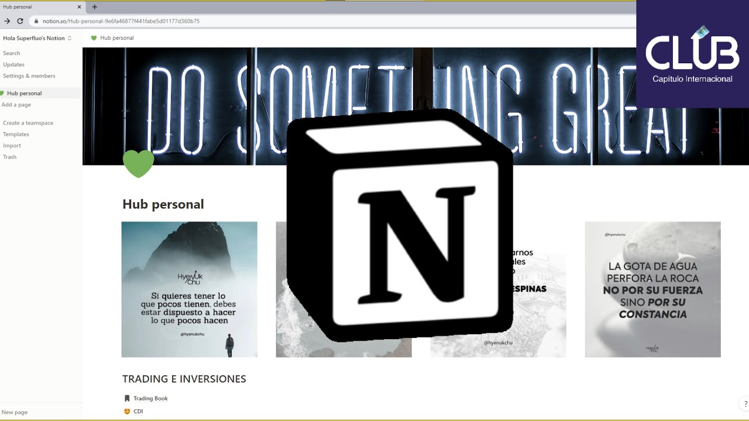Click the Hub personal page title
Viewport: 749px width, 421px height.
(163, 204)
